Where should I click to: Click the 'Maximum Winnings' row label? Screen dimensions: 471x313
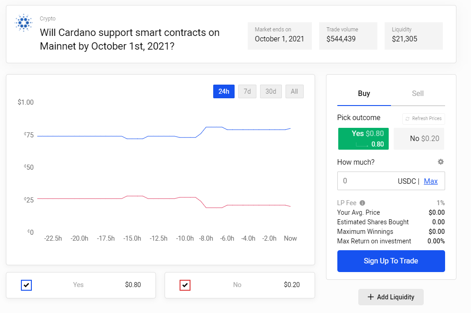[x=365, y=232]
